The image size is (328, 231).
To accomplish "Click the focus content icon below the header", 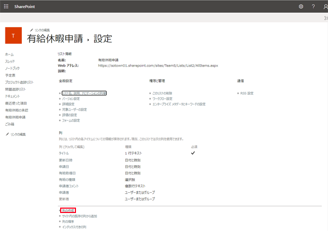I will coord(326,18).
